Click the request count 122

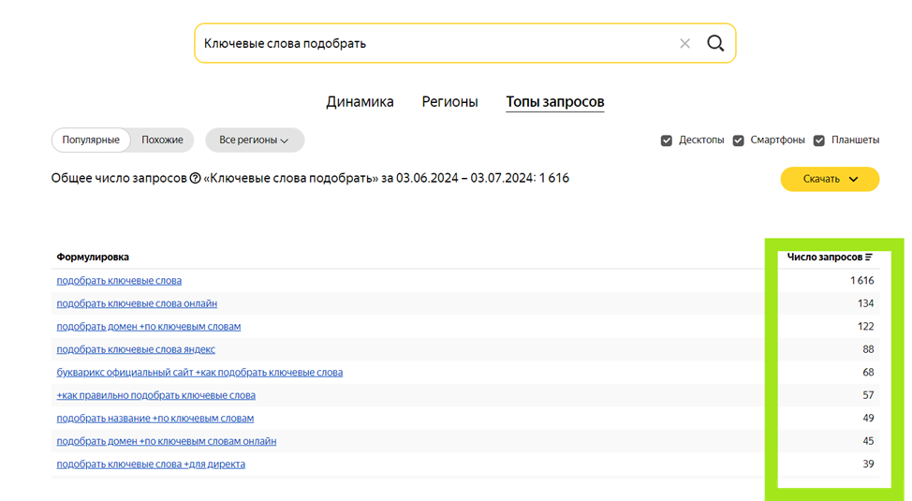(x=865, y=327)
